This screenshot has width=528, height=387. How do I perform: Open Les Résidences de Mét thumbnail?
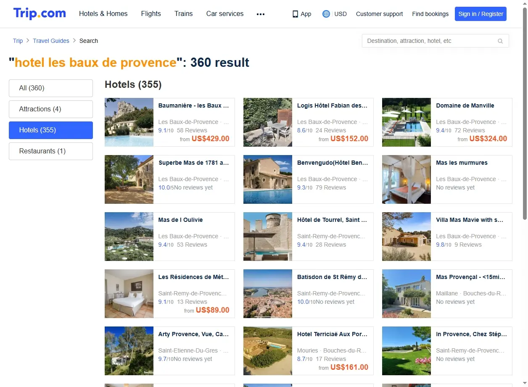point(129,294)
